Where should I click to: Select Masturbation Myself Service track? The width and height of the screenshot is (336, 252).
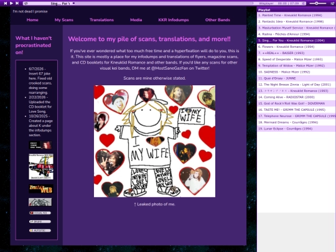[296, 28]
